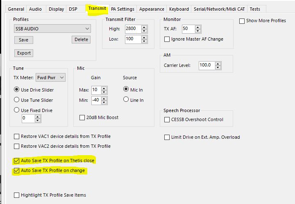Decrease Mic Gain Min with down arrow
Viewport: 295px width, 204px height.
pos(104,102)
